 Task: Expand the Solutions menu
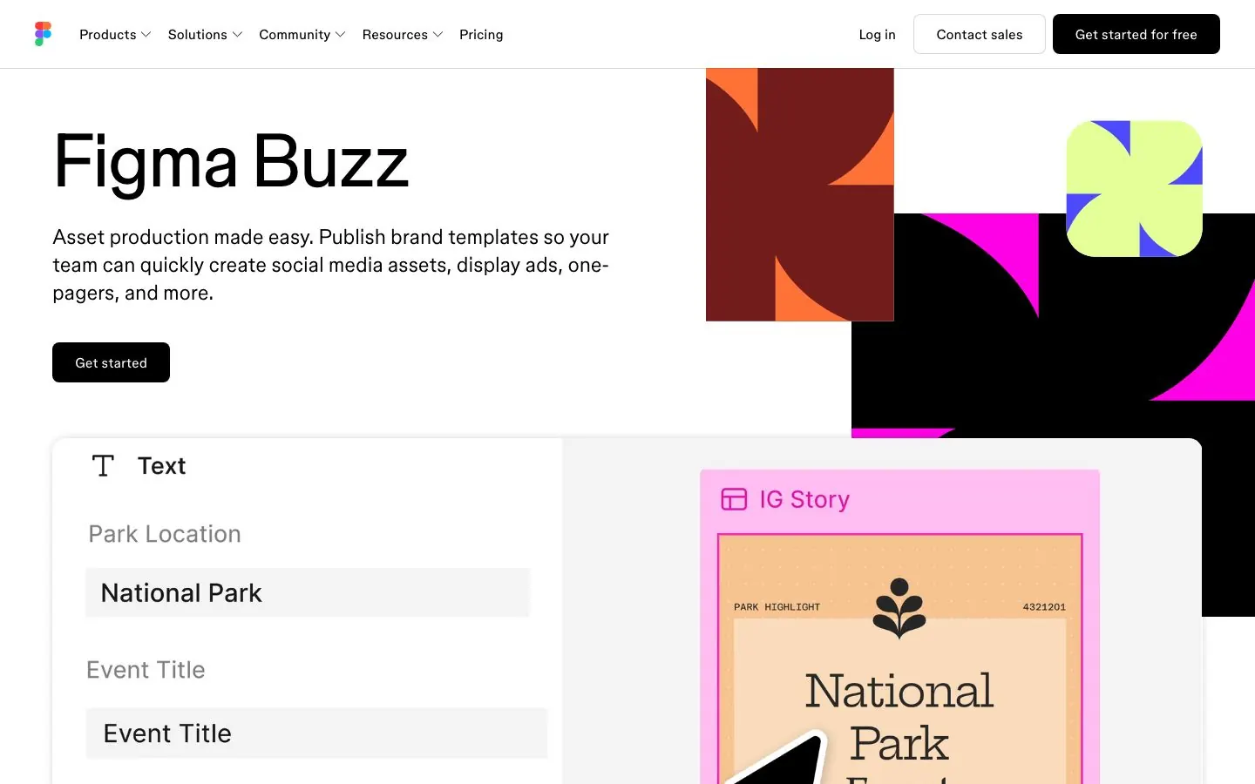tap(205, 35)
